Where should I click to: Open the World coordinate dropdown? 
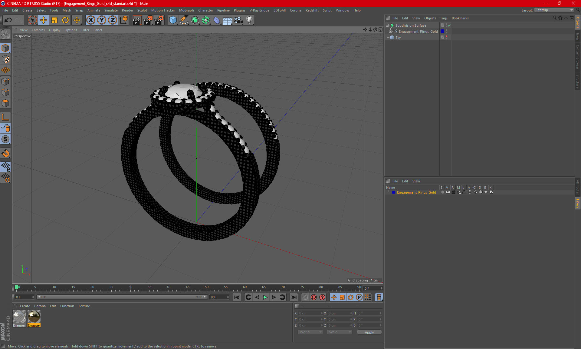point(310,332)
